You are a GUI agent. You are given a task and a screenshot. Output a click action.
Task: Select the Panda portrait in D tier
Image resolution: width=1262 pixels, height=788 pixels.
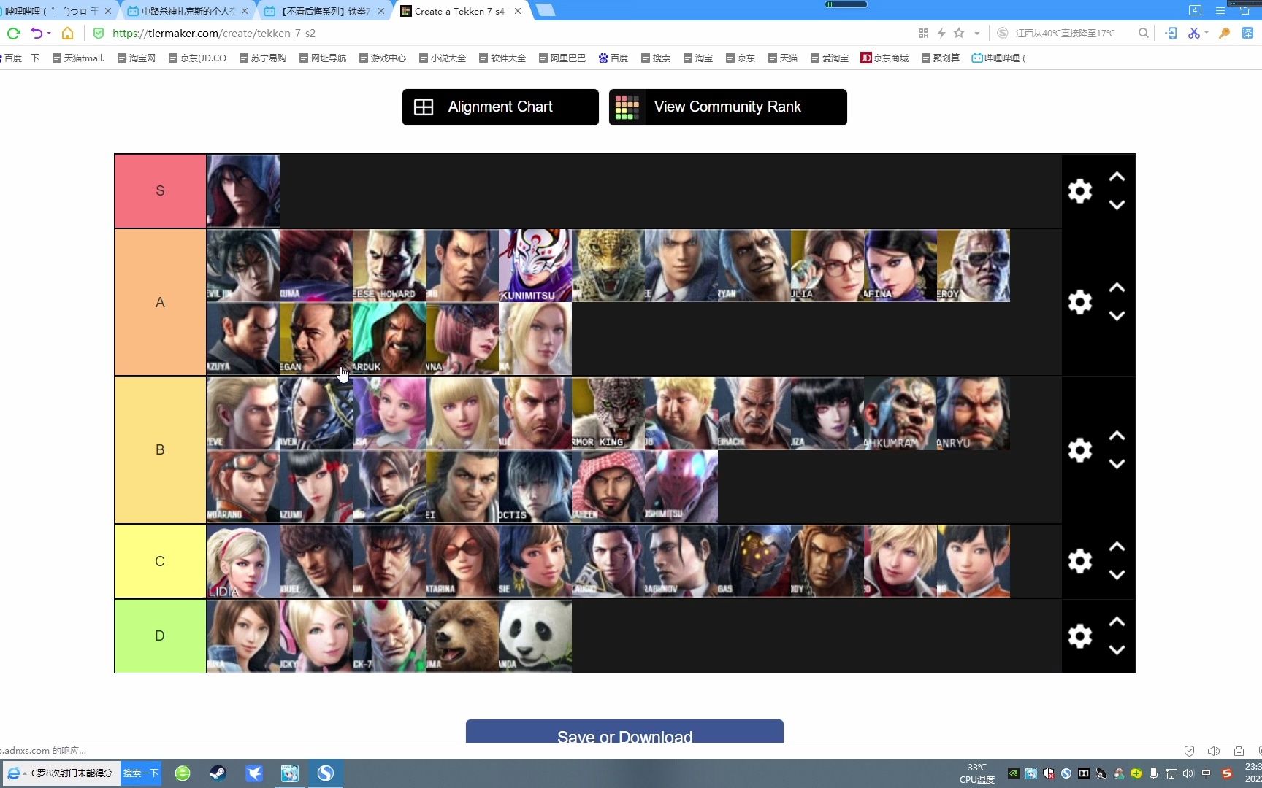click(x=535, y=636)
